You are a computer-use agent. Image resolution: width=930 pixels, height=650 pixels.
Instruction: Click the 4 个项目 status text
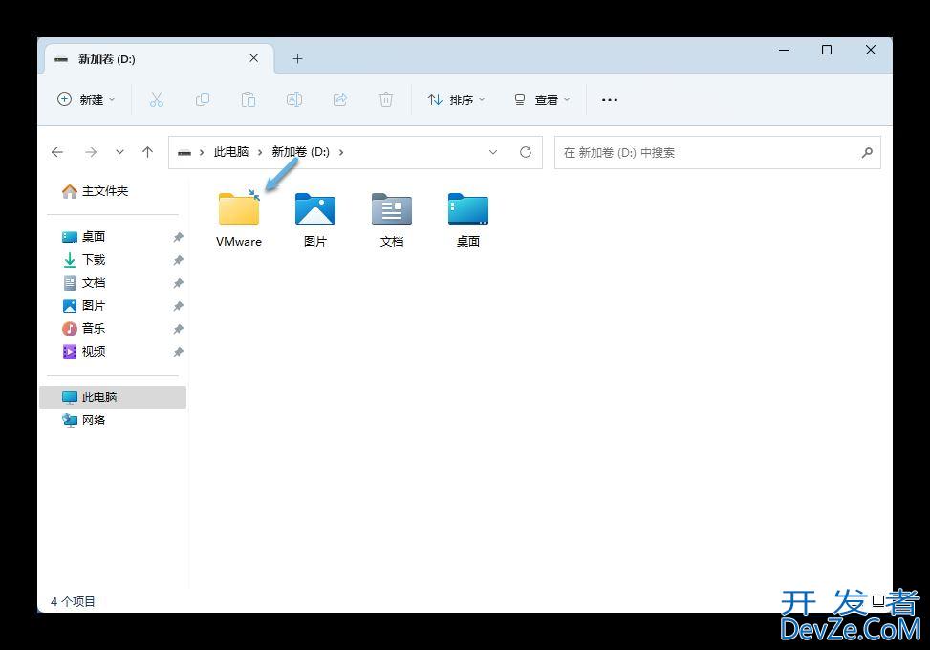tap(73, 601)
